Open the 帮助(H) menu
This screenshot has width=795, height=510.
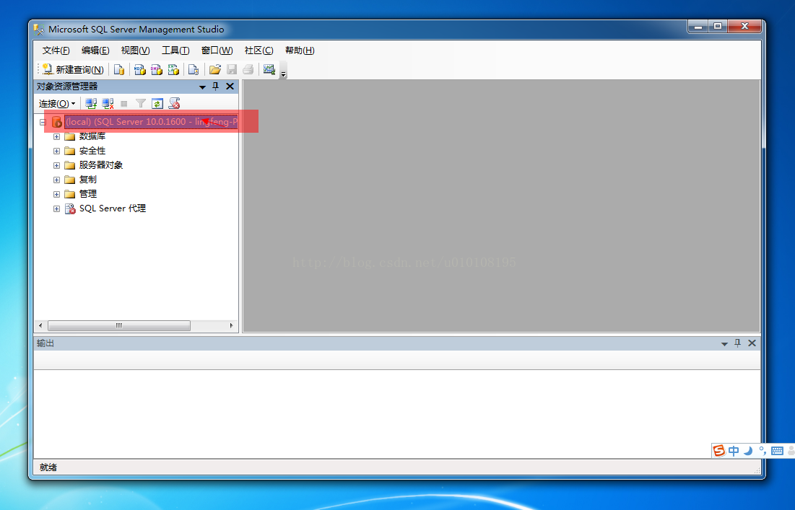(x=300, y=50)
